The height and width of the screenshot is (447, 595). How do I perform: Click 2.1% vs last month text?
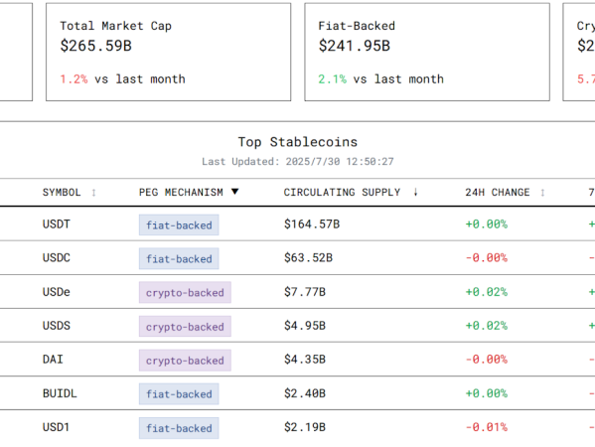(x=381, y=78)
